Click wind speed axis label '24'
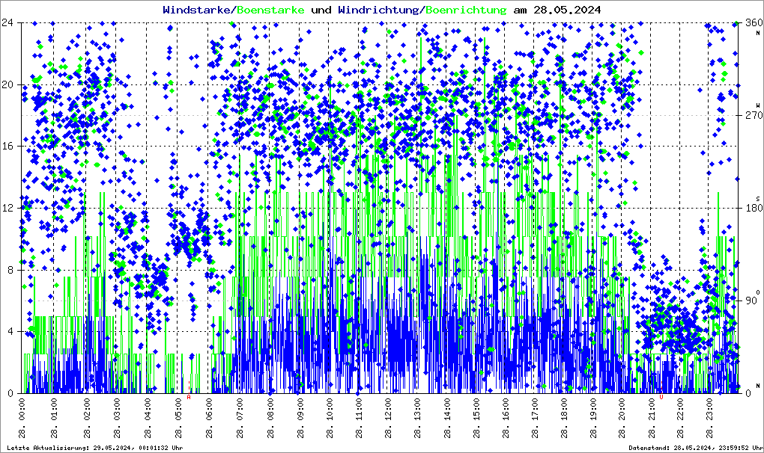764x453 pixels. (7, 22)
